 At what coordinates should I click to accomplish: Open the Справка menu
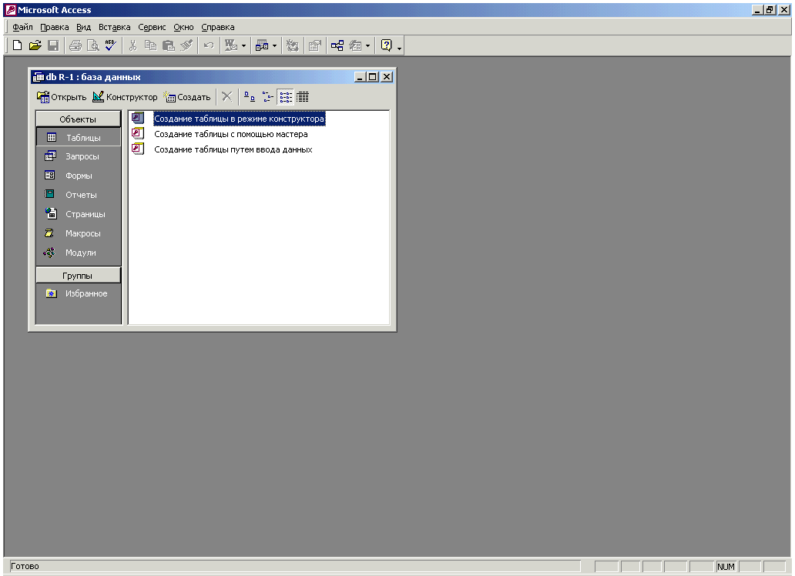coord(218,27)
